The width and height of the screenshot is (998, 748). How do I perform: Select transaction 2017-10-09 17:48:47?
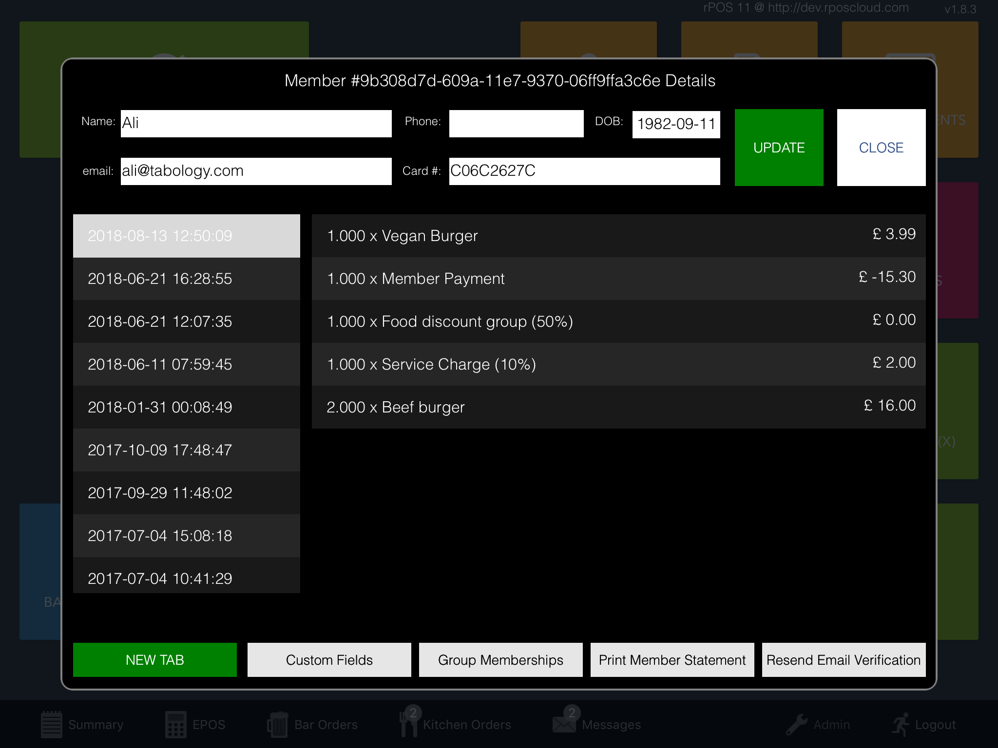point(186,450)
